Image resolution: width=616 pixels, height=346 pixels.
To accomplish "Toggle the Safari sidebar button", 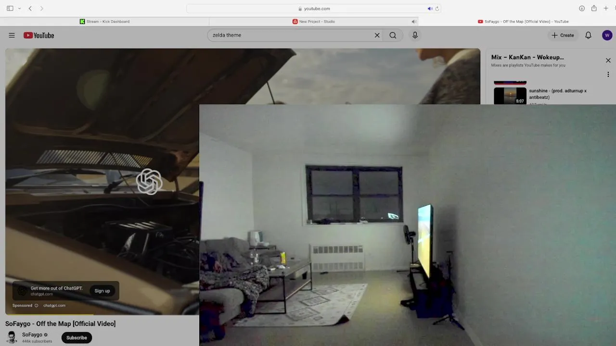I will [x=10, y=9].
